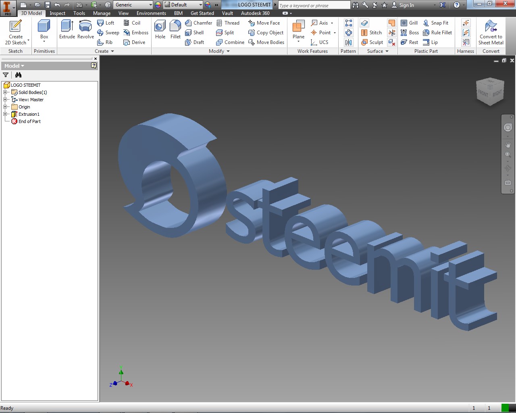The width and height of the screenshot is (516, 413).
Task: Start Create 2D Sketch tool
Action: [15, 32]
